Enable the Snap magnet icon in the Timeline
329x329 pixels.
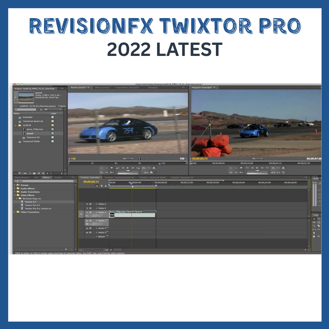point(97,186)
